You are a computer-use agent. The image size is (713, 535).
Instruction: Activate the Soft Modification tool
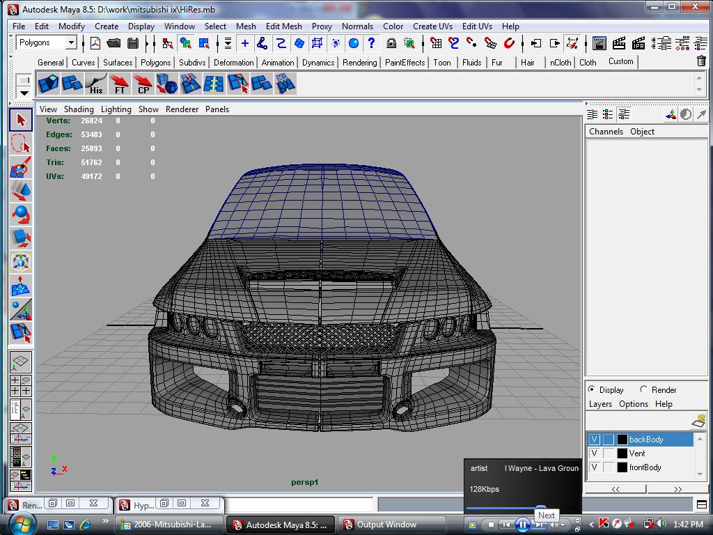[x=20, y=285]
